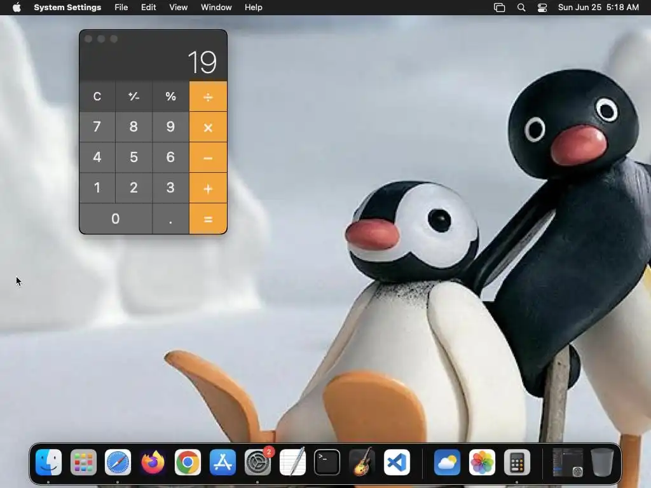This screenshot has width=651, height=488.
Task: Open the File menu
Action: 121,8
